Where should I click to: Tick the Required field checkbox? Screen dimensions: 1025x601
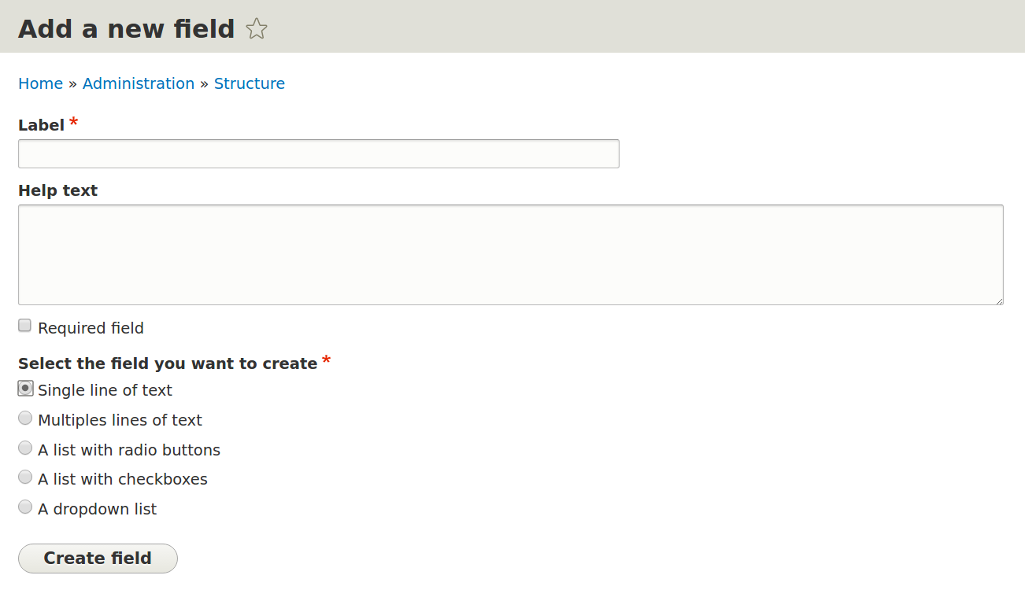[25, 326]
